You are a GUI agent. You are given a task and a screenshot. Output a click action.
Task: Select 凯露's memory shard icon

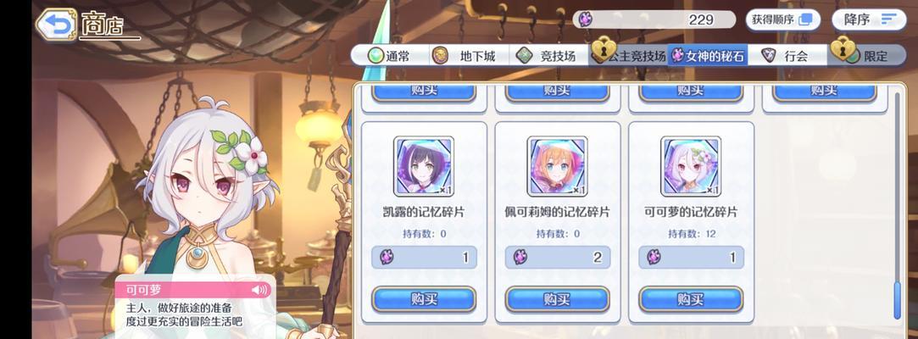[424, 166]
